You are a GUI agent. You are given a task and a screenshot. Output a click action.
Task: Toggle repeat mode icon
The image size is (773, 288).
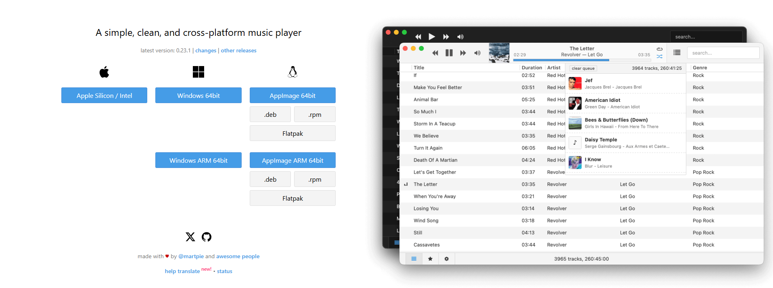point(659,49)
